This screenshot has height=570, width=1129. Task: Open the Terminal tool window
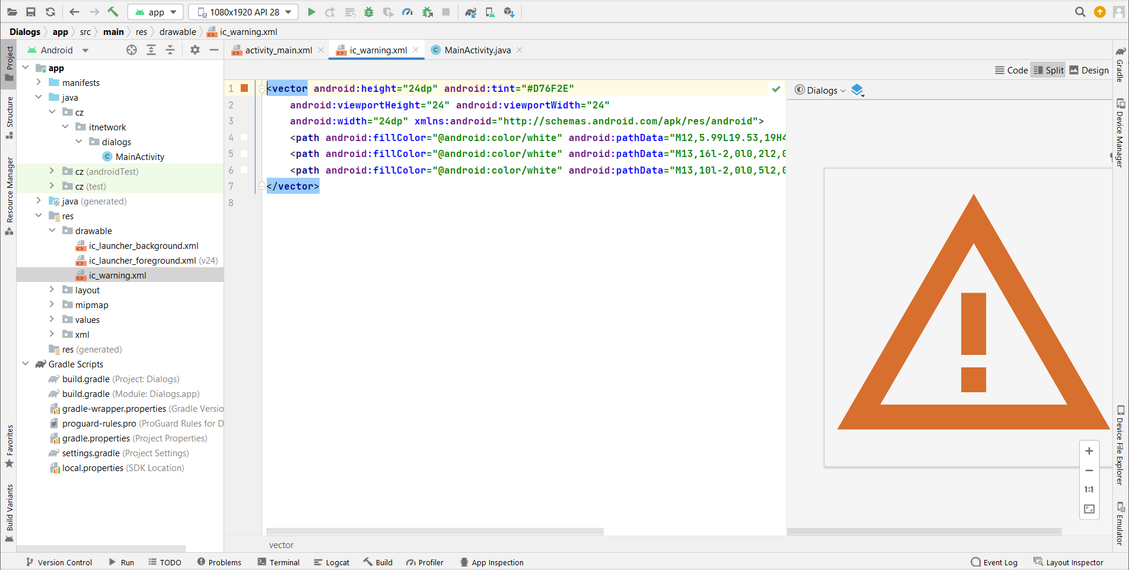click(x=279, y=562)
